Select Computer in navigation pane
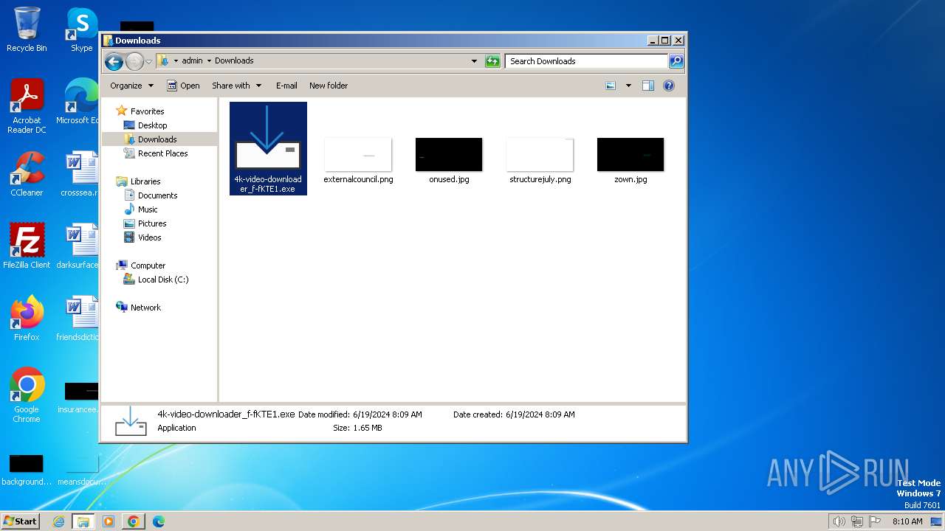This screenshot has width=945, height=531. click(148, 265)
